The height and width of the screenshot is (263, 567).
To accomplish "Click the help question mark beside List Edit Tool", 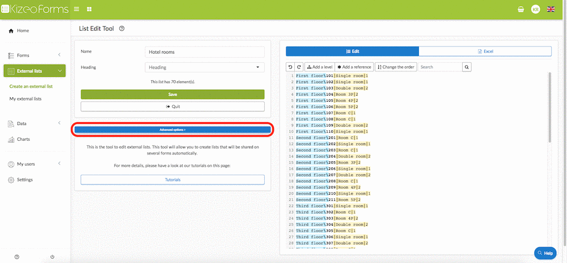I will [122, 28].
